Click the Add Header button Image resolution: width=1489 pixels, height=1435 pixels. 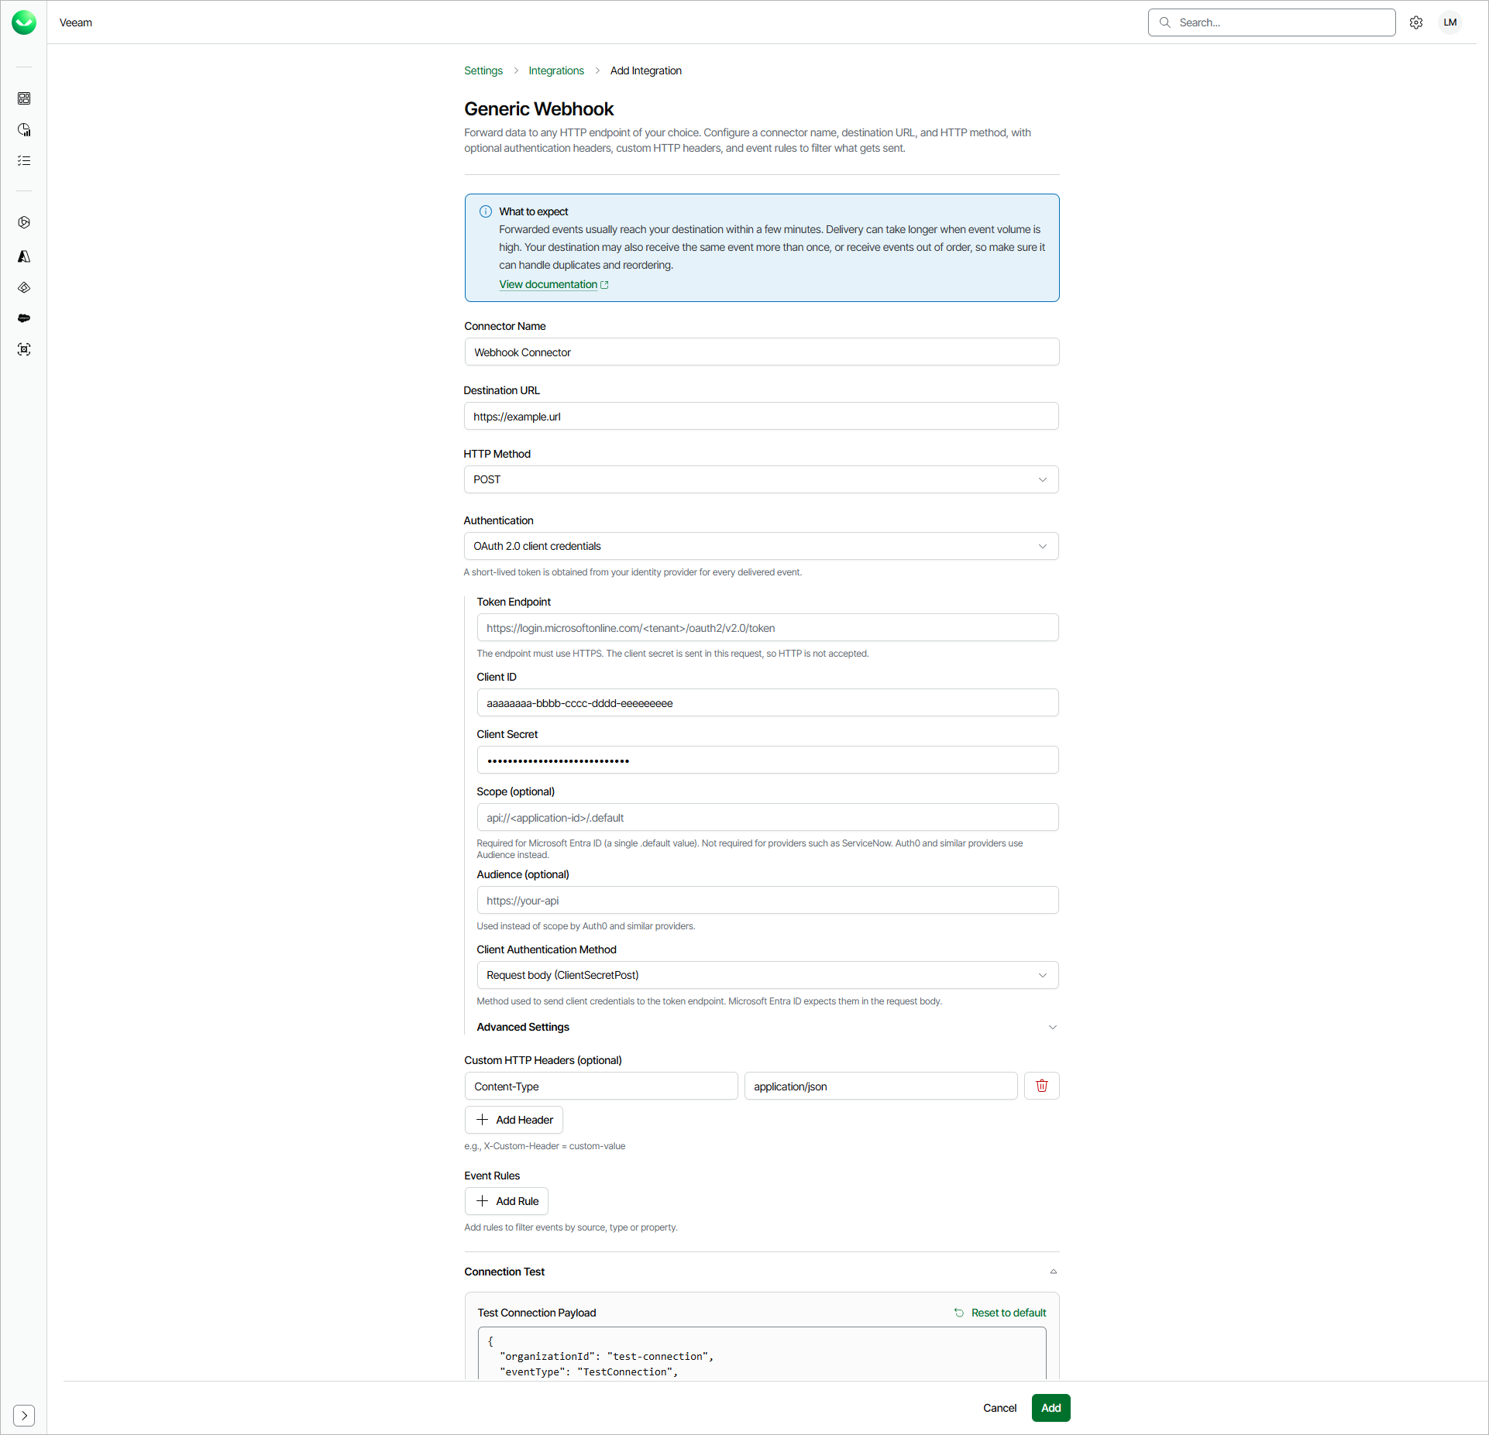point(514,1120)
